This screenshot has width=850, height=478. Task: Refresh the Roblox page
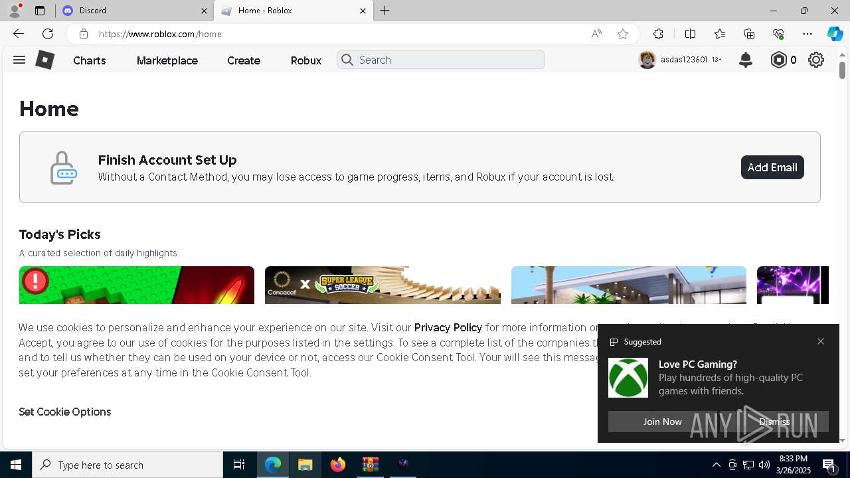click(x=48, y=34)
